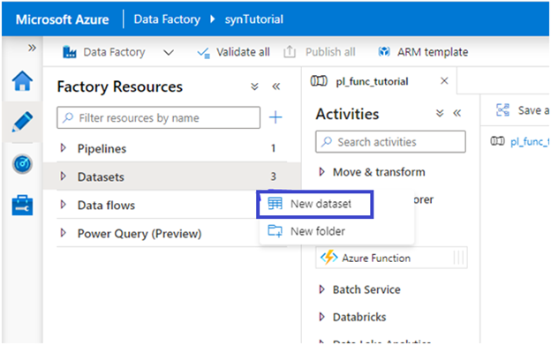Open the Monitor gauge icon
Viewport: 551px width, 345px height.
click(x=22, y=163)
